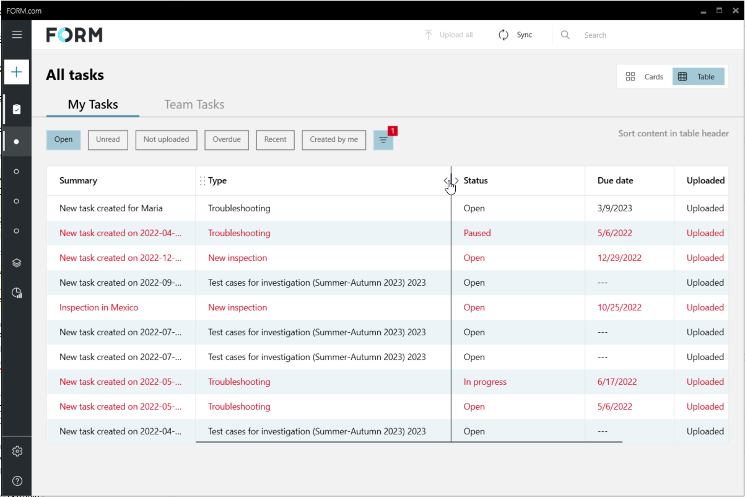Image resolution: width=745 pixels, height=497 pixels.
Task: Sort by the Due date column header
Action: 615,180
